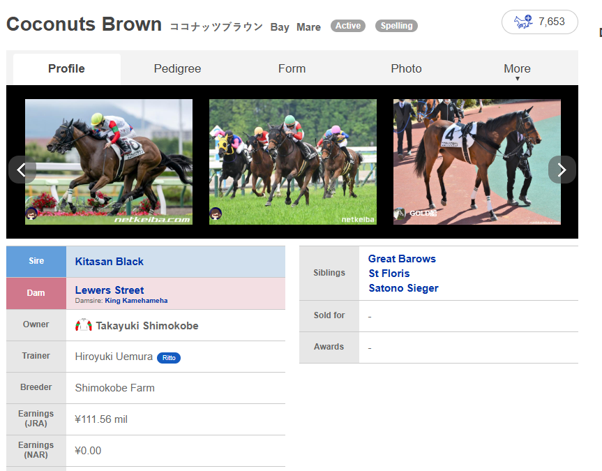This screenshot has height=471, width=602.
Task: Open dam Lewers Street link
Action: point(110,290)
